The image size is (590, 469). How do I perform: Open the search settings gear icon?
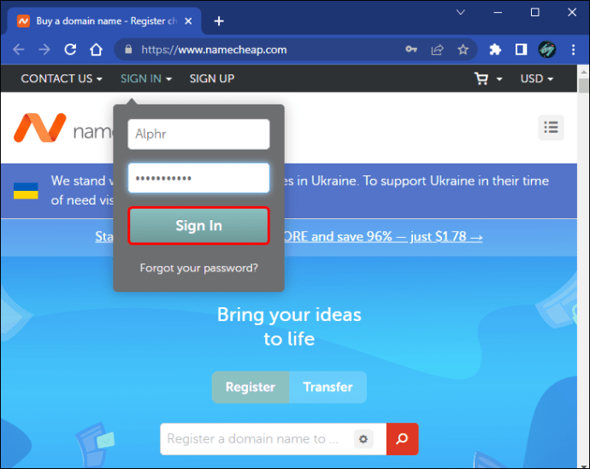[x=363, y=439]
